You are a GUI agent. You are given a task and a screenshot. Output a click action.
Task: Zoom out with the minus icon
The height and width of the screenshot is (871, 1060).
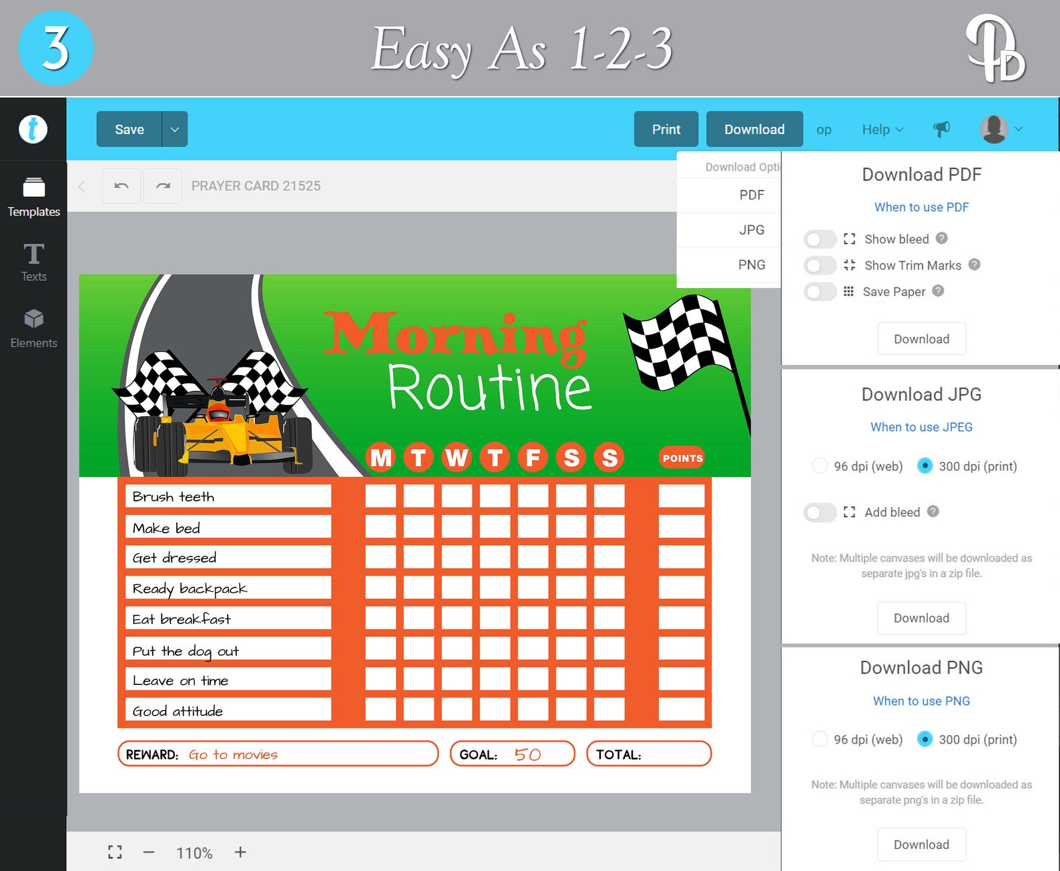(149, 852)
